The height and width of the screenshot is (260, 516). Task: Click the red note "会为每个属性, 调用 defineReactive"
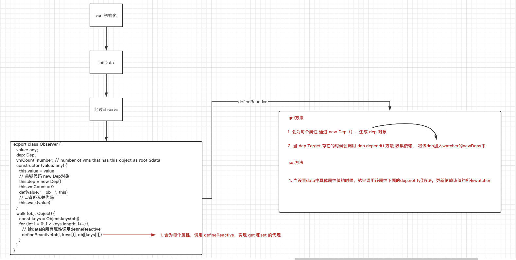click(220, 235)
